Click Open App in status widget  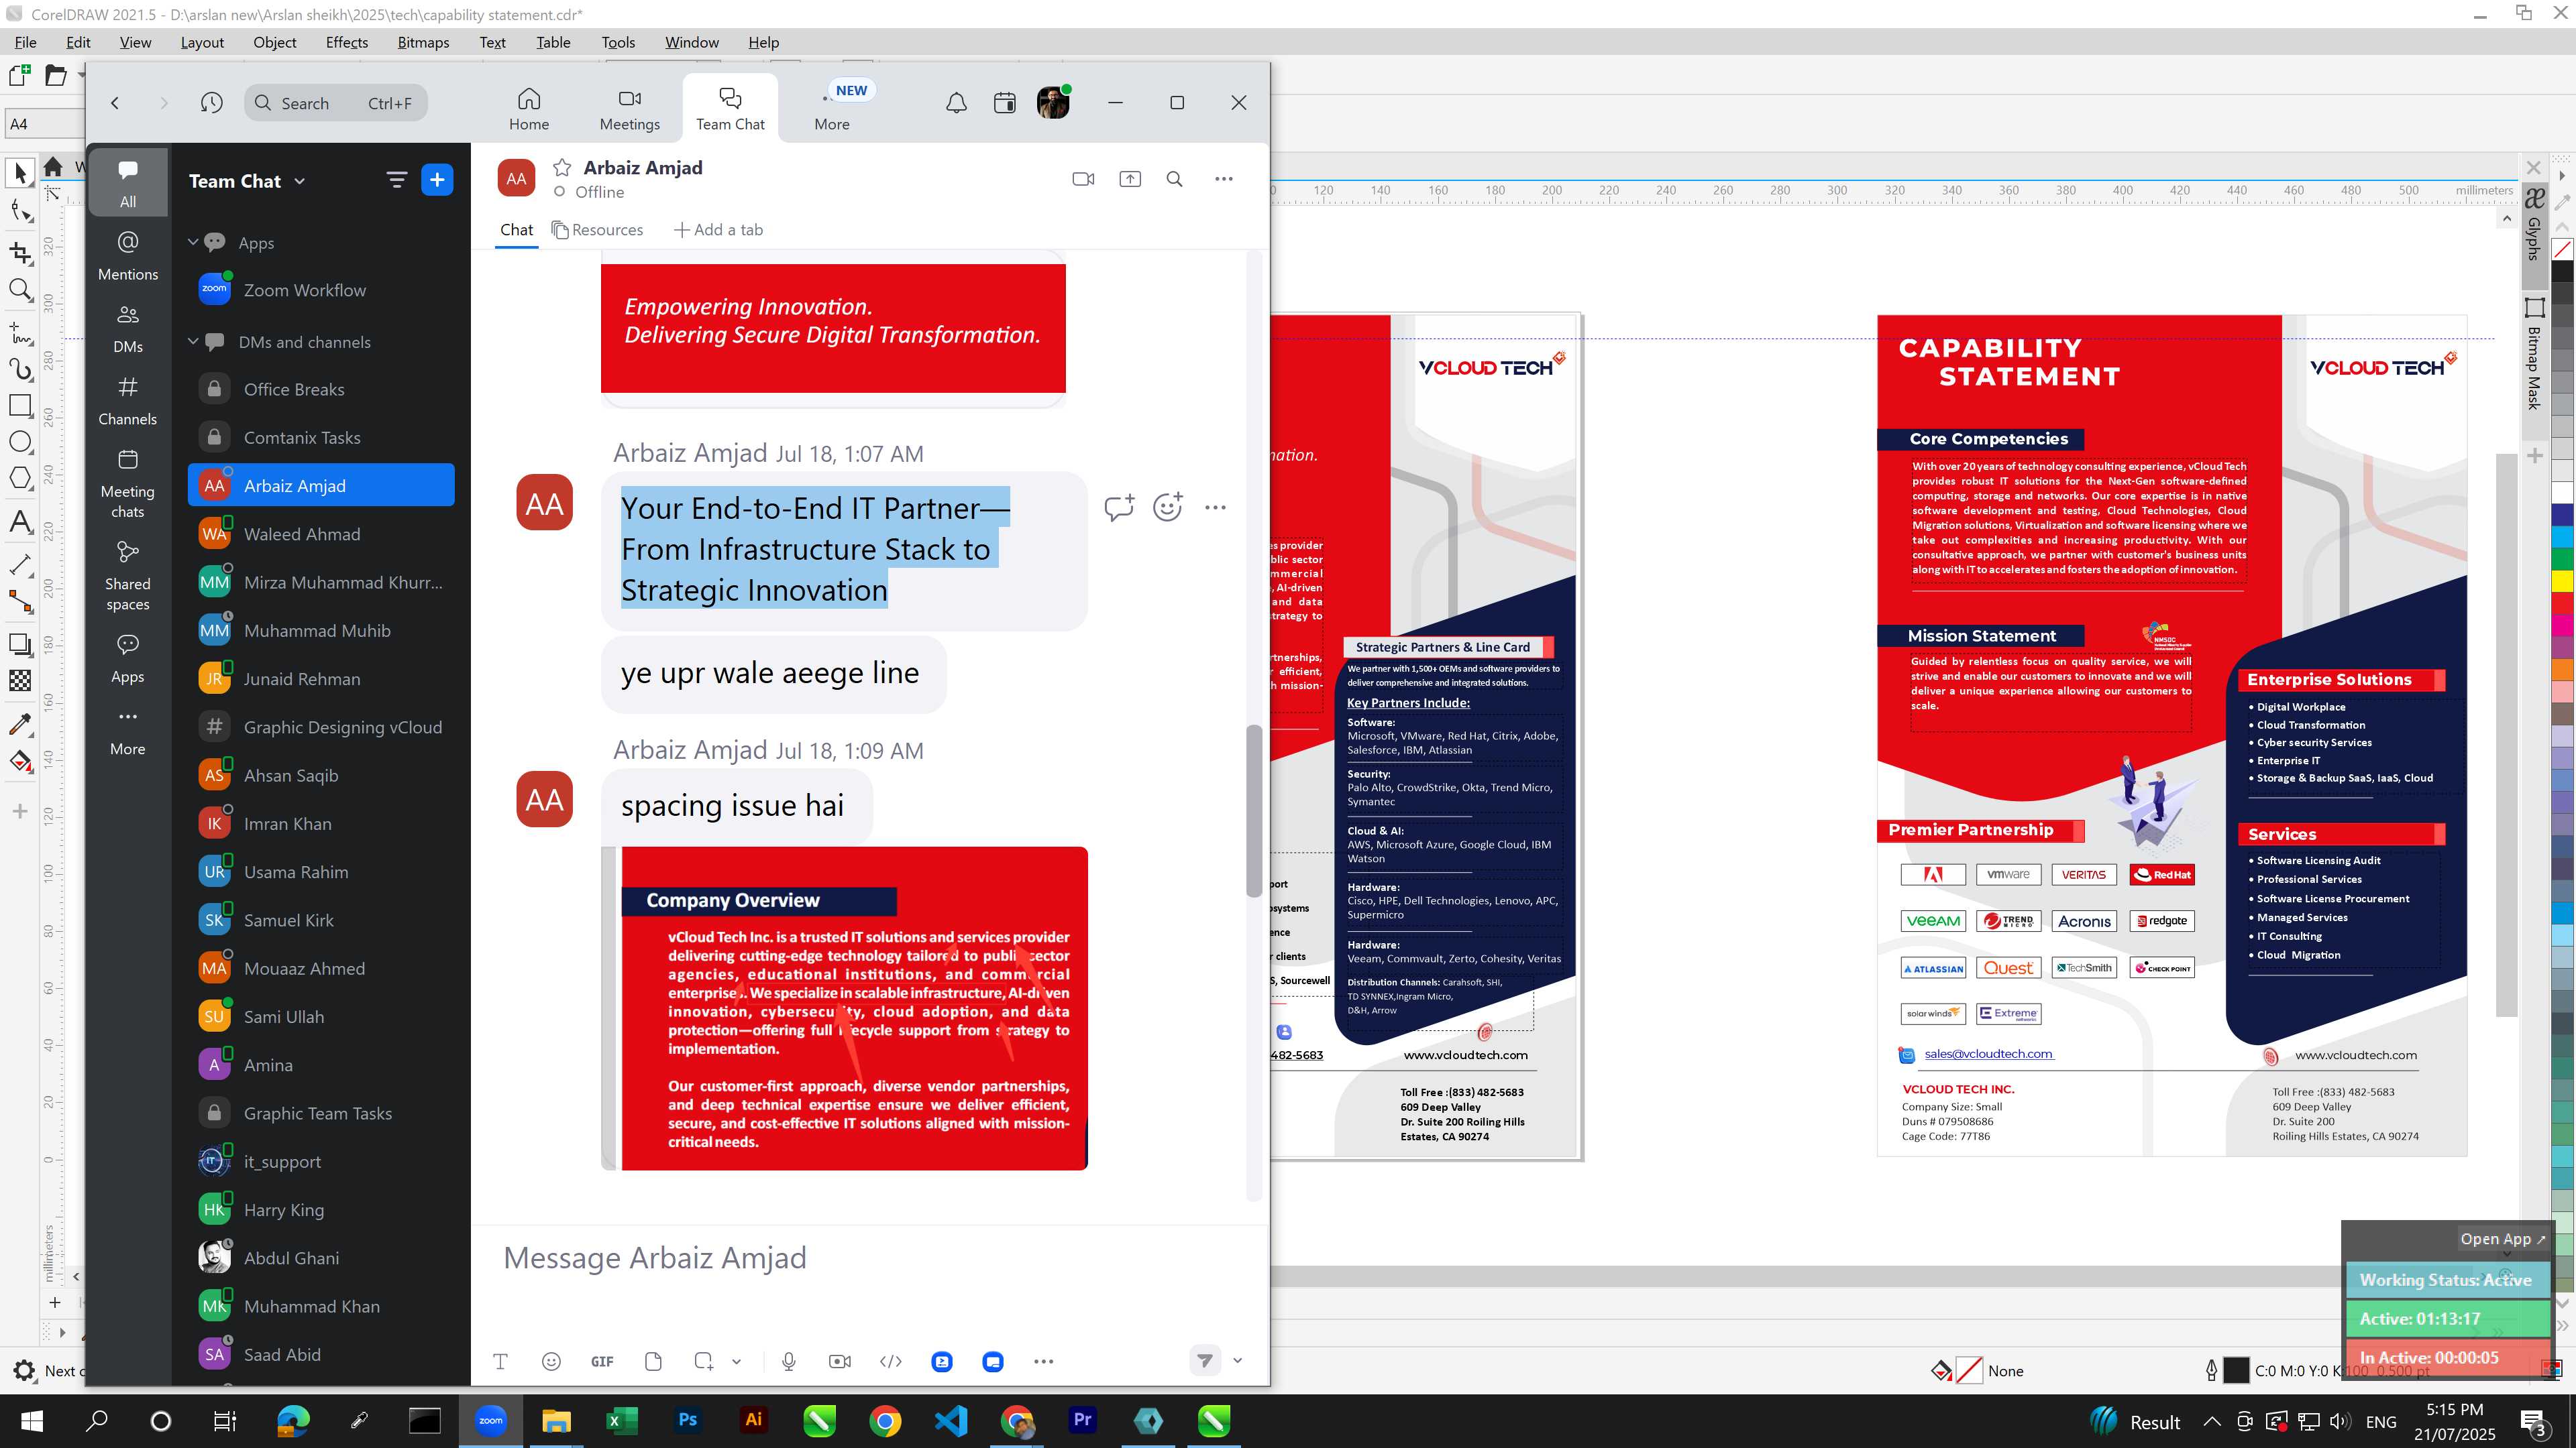coord(2502,1238)
